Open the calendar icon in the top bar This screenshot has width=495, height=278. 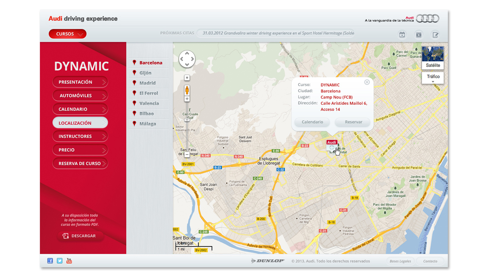tap(402, 35)
